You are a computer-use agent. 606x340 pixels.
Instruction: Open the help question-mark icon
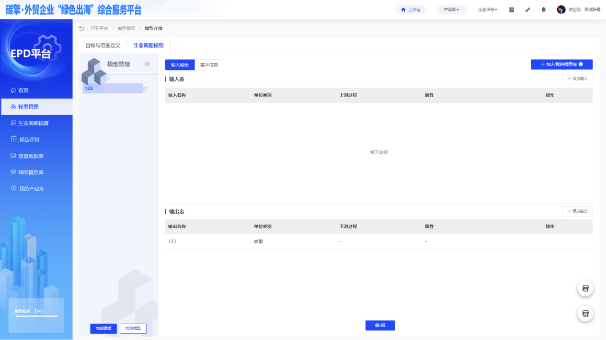(x=512, y=10)
